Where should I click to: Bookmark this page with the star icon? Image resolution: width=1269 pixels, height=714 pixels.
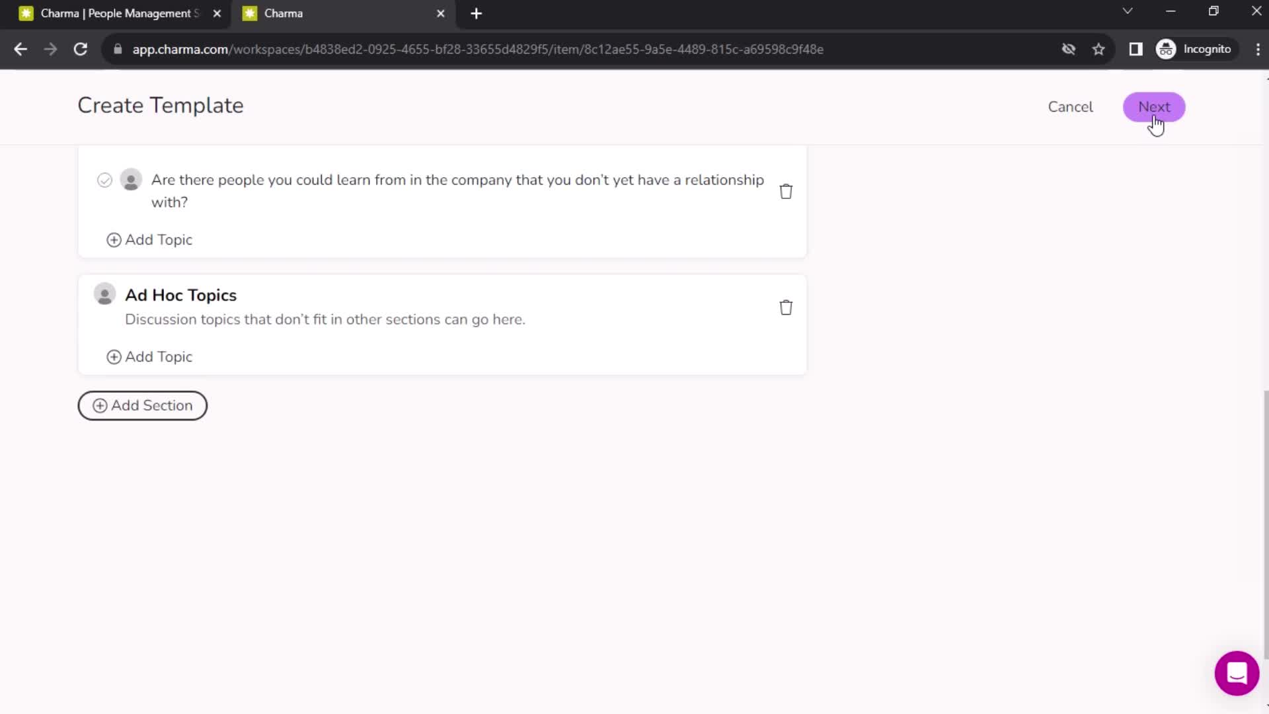[x=1098, y=50]
